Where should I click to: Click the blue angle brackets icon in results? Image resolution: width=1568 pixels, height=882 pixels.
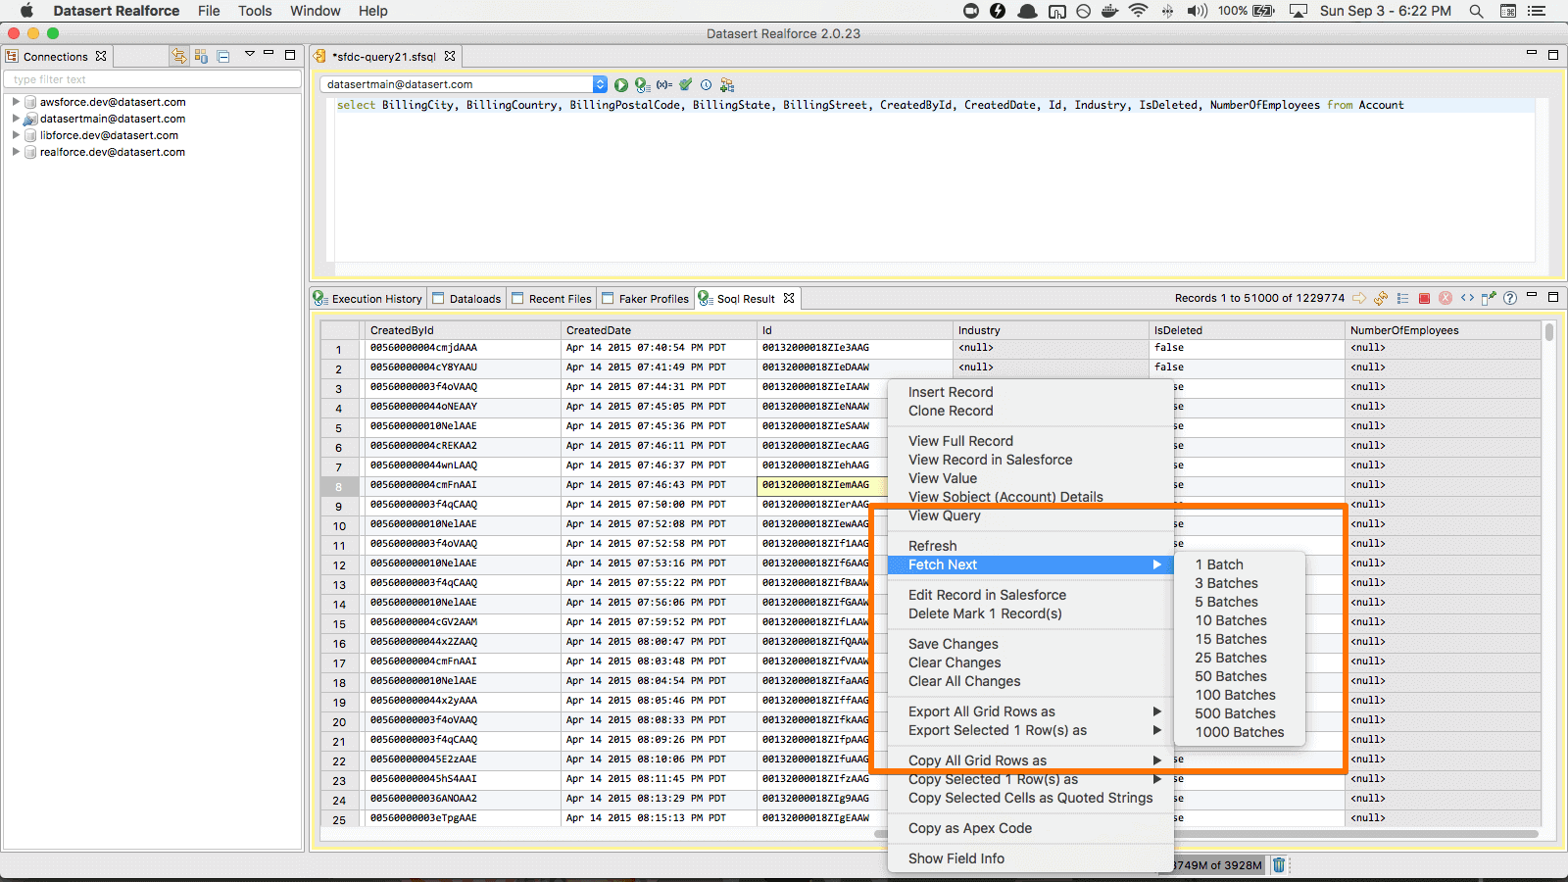click(1467, 299)
